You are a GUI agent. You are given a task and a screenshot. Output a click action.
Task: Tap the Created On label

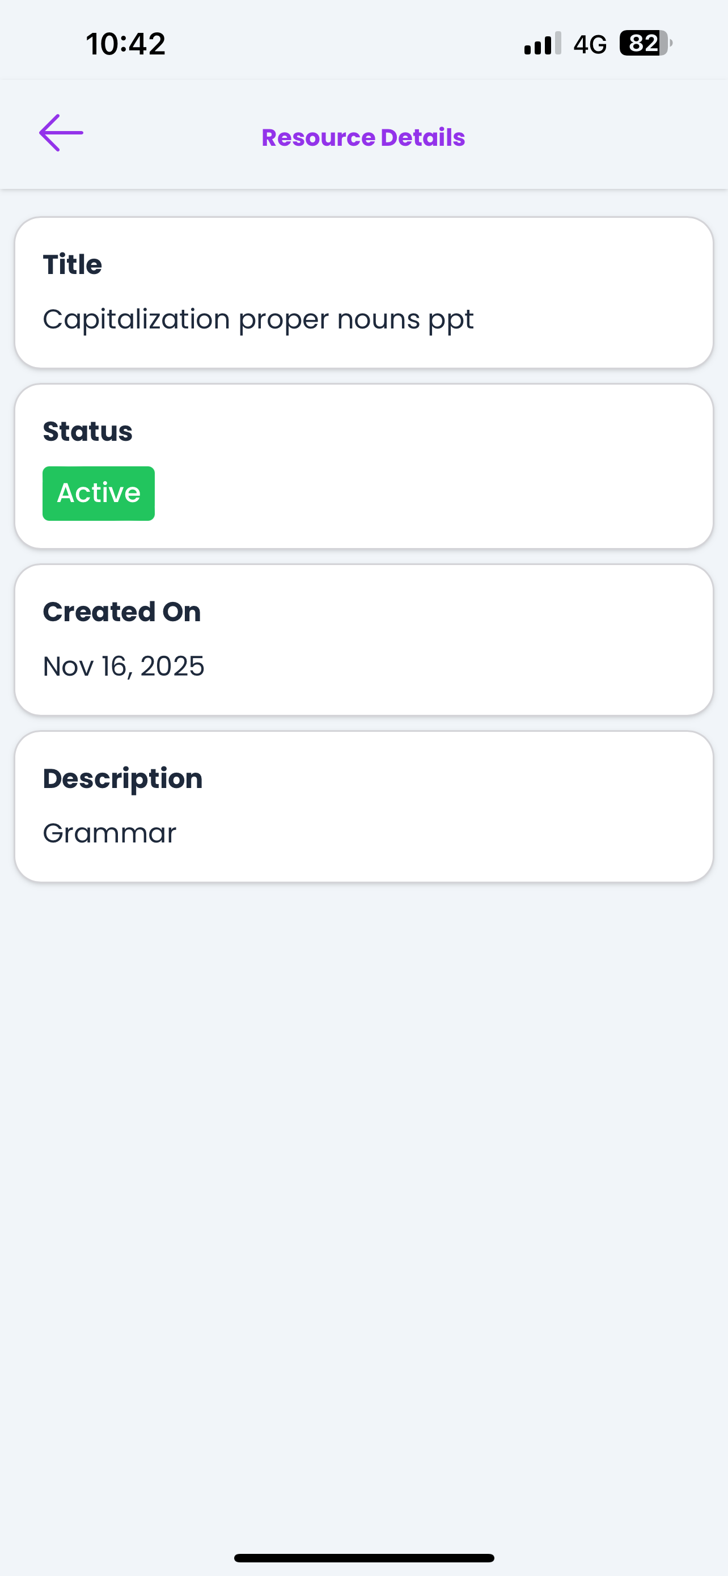point(122,612)
